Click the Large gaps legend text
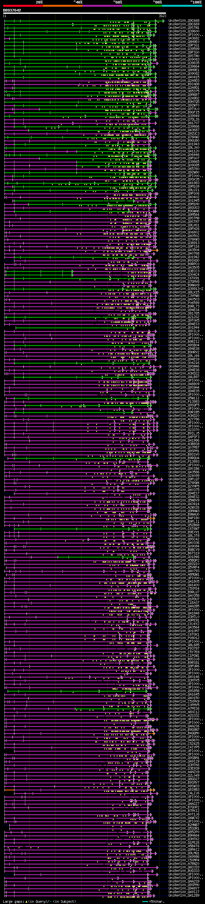Image resolution: width=205 pixels, height=904 pixels. coord(39,901)
